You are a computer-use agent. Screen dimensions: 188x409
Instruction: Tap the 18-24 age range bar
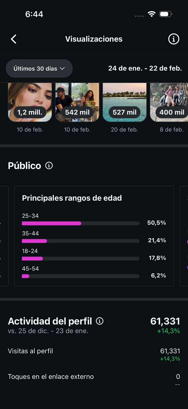pyautogui.click(x=80, y=258)
